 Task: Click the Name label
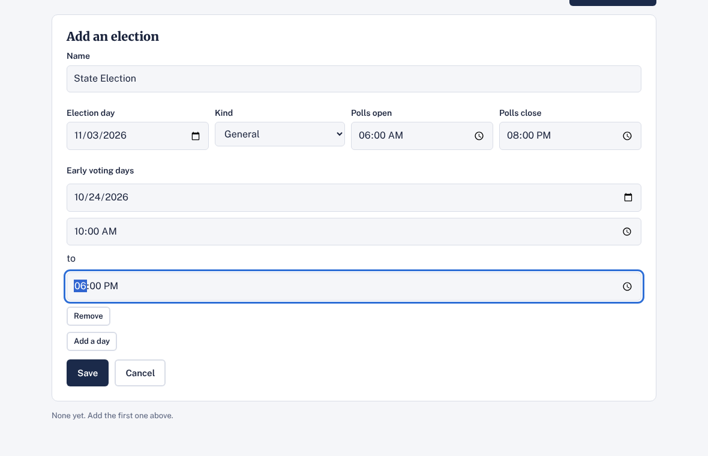pyautogui.click(x=78, y=56)
